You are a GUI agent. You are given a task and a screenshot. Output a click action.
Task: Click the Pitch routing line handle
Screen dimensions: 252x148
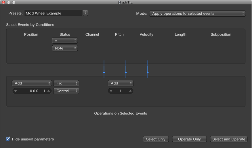[x=126, y=72]
